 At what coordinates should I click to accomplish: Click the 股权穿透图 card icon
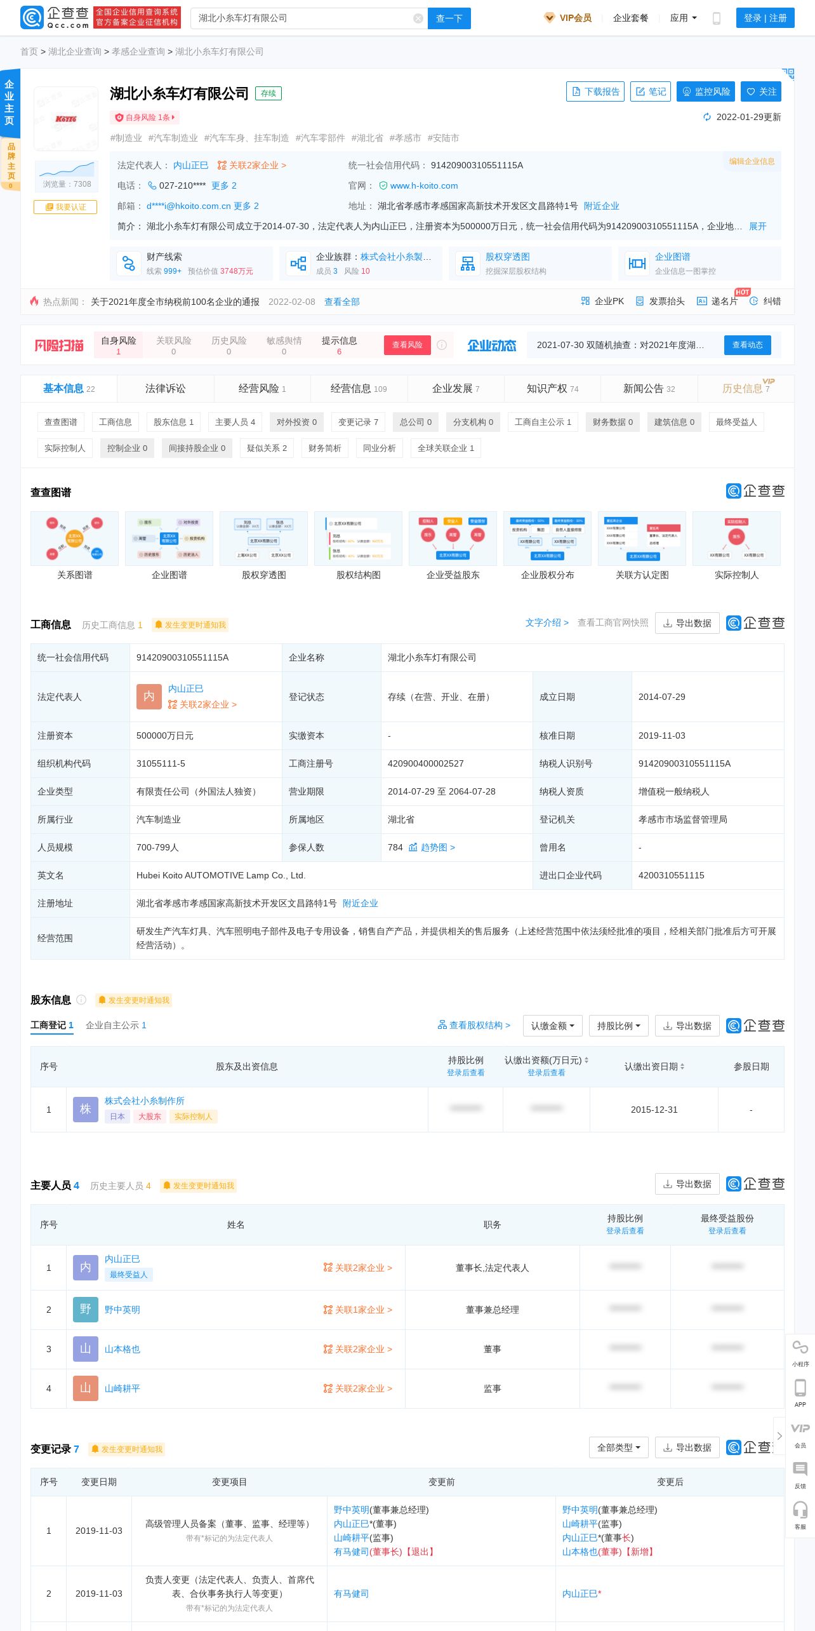(468, 263)
